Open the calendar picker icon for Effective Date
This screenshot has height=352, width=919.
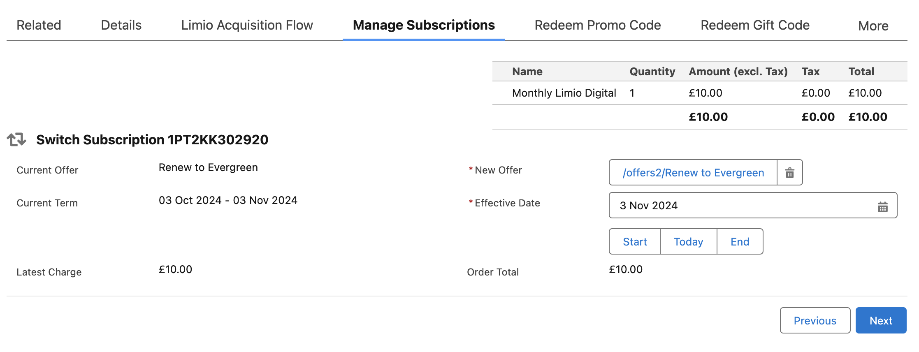[x=882, y=206]
